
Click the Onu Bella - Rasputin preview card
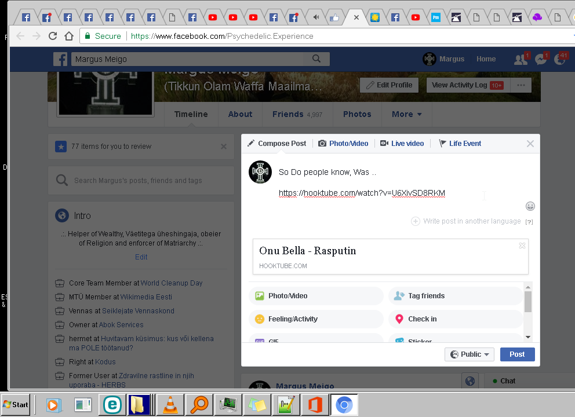point(390,257)
